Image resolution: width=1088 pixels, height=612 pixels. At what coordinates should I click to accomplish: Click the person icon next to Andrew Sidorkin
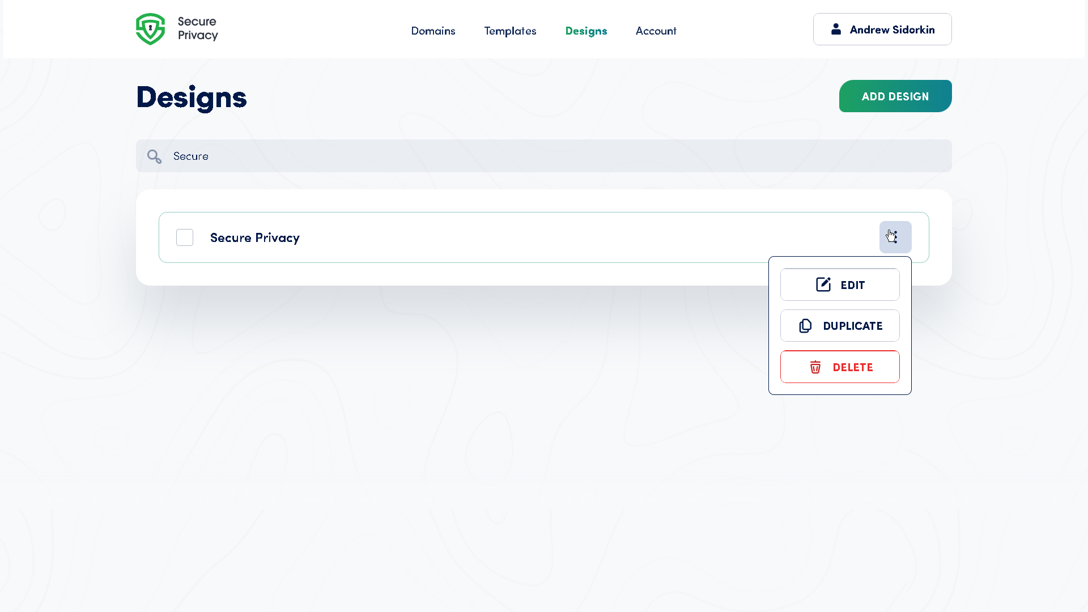[x=836, y=29]
